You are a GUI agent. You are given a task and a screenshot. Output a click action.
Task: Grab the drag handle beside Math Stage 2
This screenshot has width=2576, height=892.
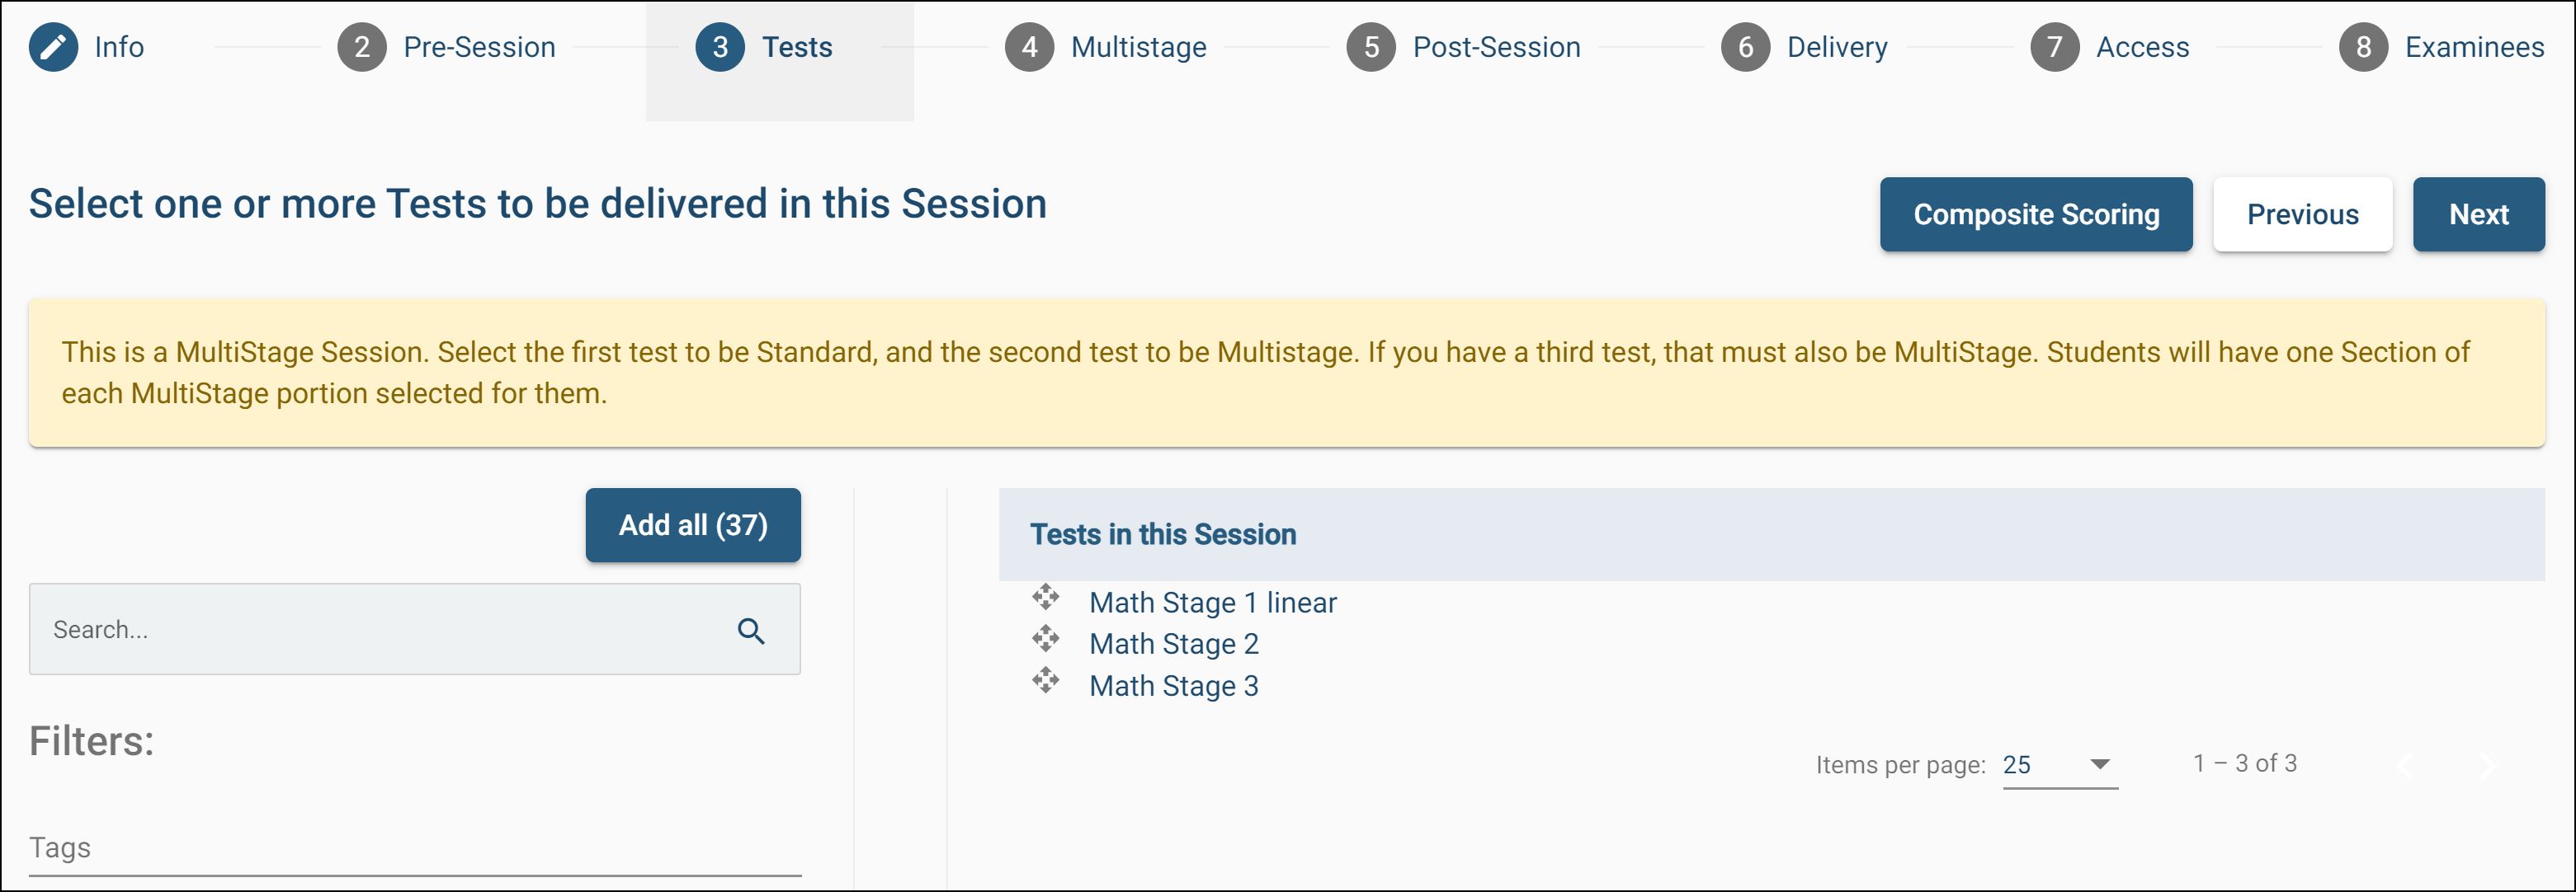pyautogui.click(x=1045, y=639)
